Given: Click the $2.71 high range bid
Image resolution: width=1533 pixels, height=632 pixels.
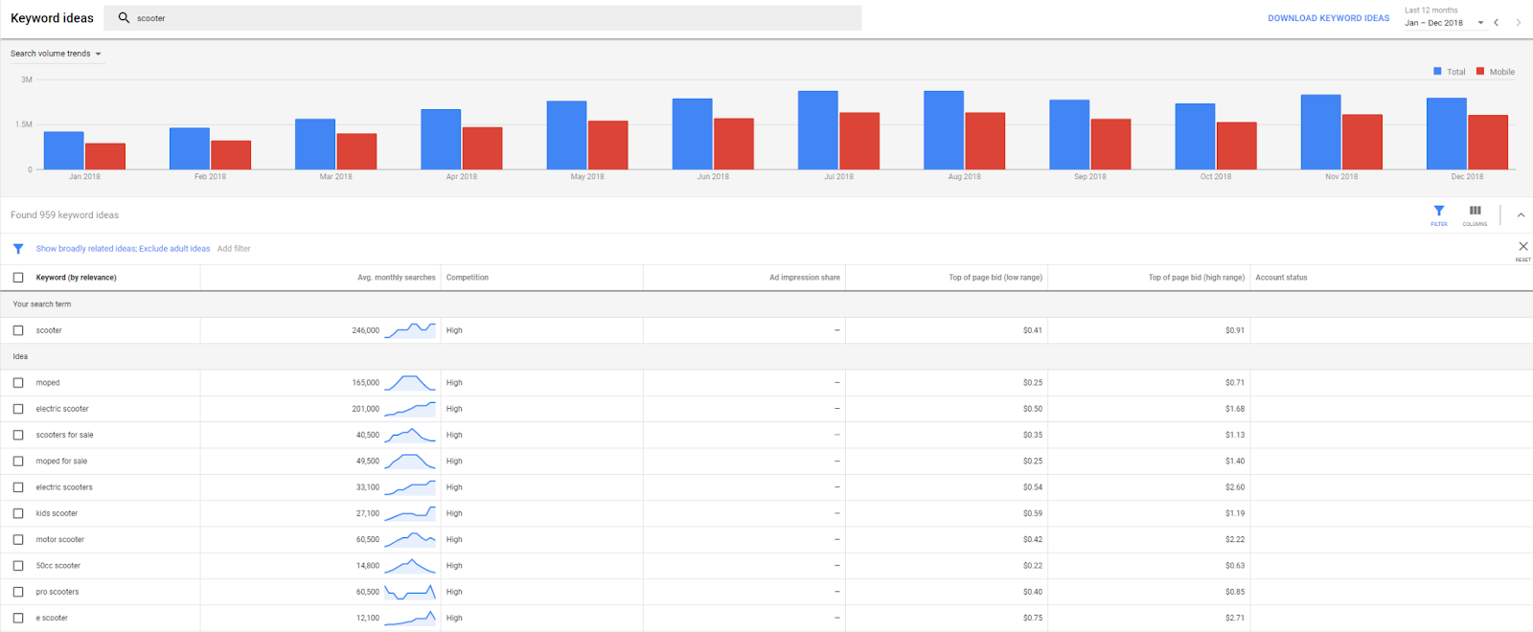Looking at the screenshot, I should point(1235,619).
